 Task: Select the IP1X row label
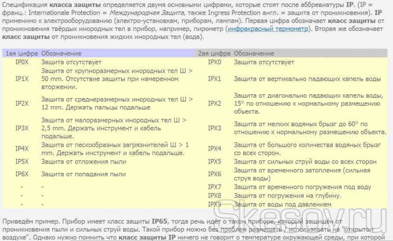(22, 79)
